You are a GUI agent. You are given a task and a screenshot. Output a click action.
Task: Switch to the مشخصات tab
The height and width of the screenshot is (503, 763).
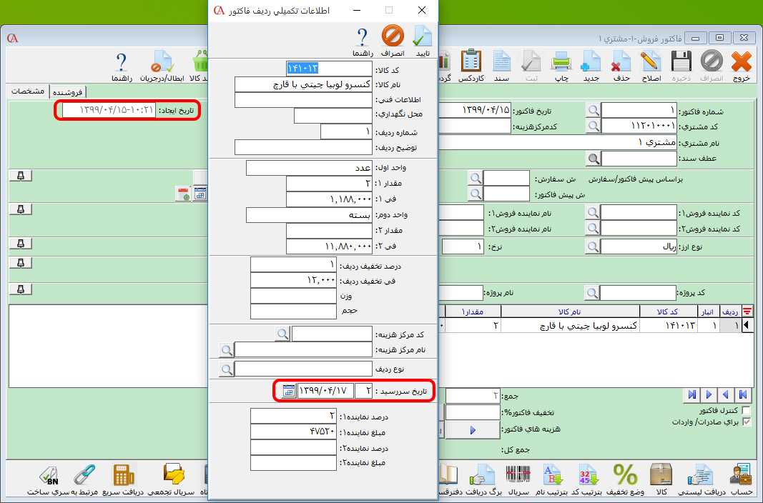28,91
